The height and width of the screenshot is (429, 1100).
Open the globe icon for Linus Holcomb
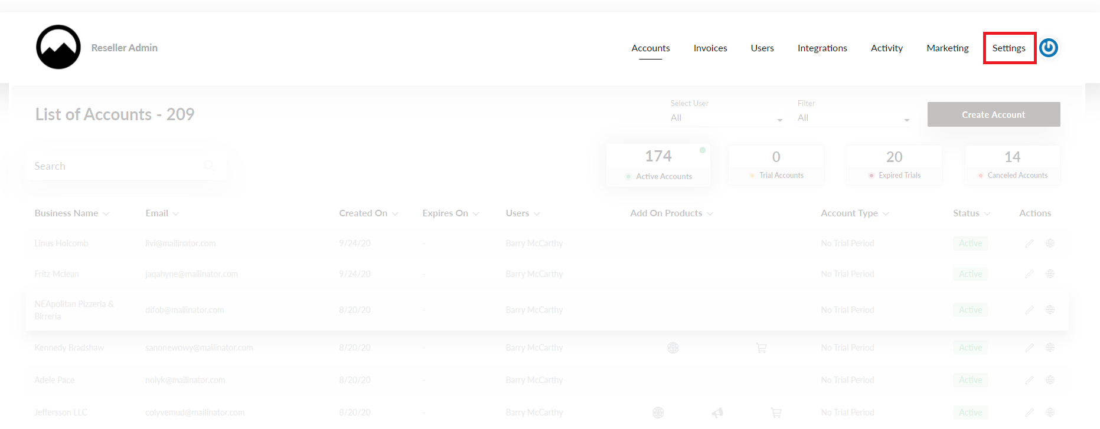pos(1050,243)
